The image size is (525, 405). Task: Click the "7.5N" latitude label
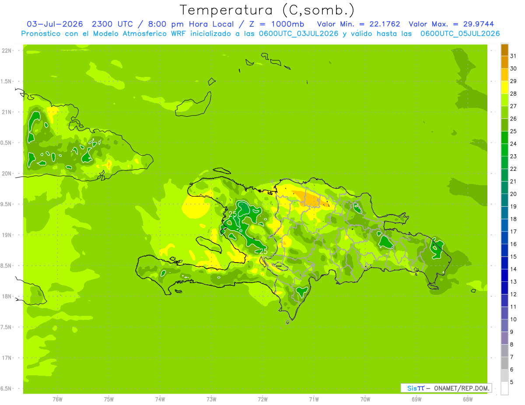click(6, 327)
